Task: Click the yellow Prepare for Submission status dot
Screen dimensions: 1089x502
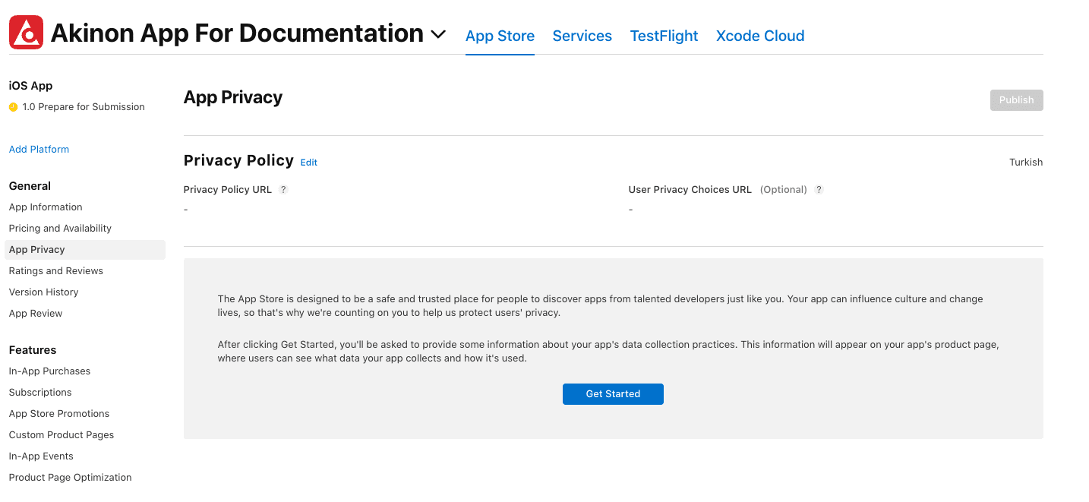Action: click(x=13, y=107)
